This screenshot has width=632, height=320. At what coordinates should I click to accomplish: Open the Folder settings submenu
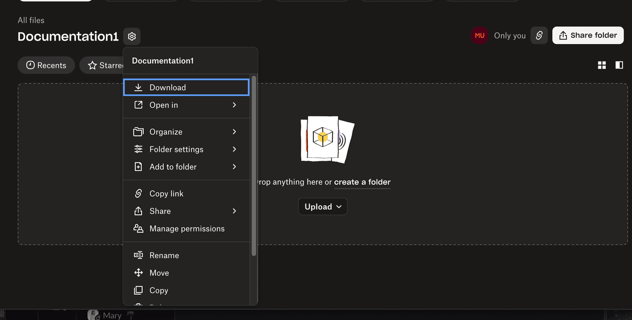coord(186,149)
